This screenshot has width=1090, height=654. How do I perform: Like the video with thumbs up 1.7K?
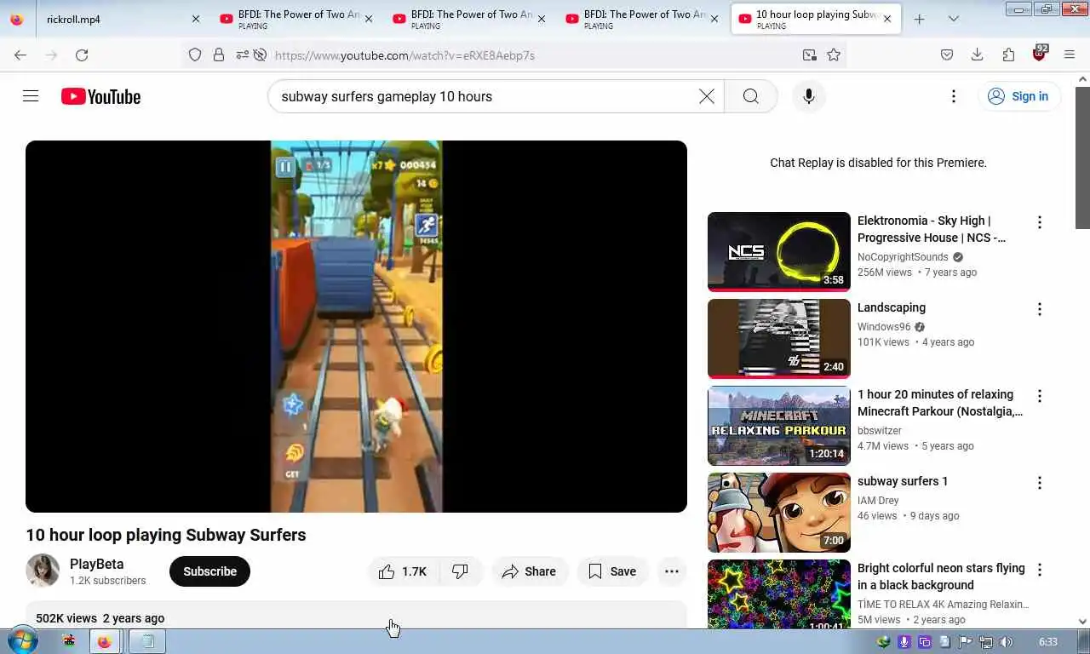click(x=403, y=571)
